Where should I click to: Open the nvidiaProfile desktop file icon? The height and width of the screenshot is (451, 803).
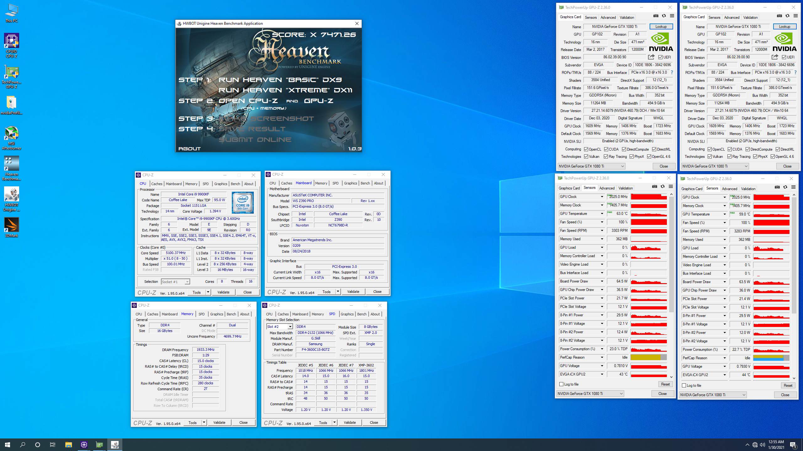click(11, 105)
